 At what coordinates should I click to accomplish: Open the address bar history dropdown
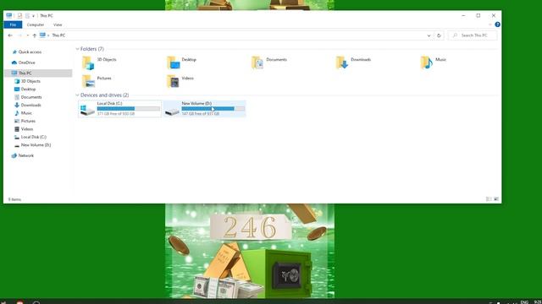coord(429,35)
